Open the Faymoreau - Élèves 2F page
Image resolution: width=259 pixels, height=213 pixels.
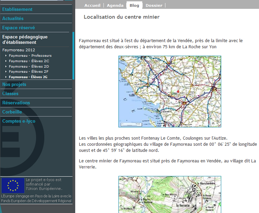coord(29,72)
